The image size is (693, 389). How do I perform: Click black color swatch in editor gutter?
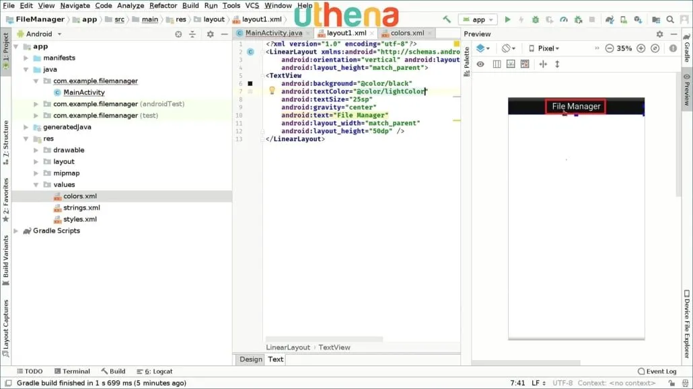pyautogui.click(x=250, y=83)
